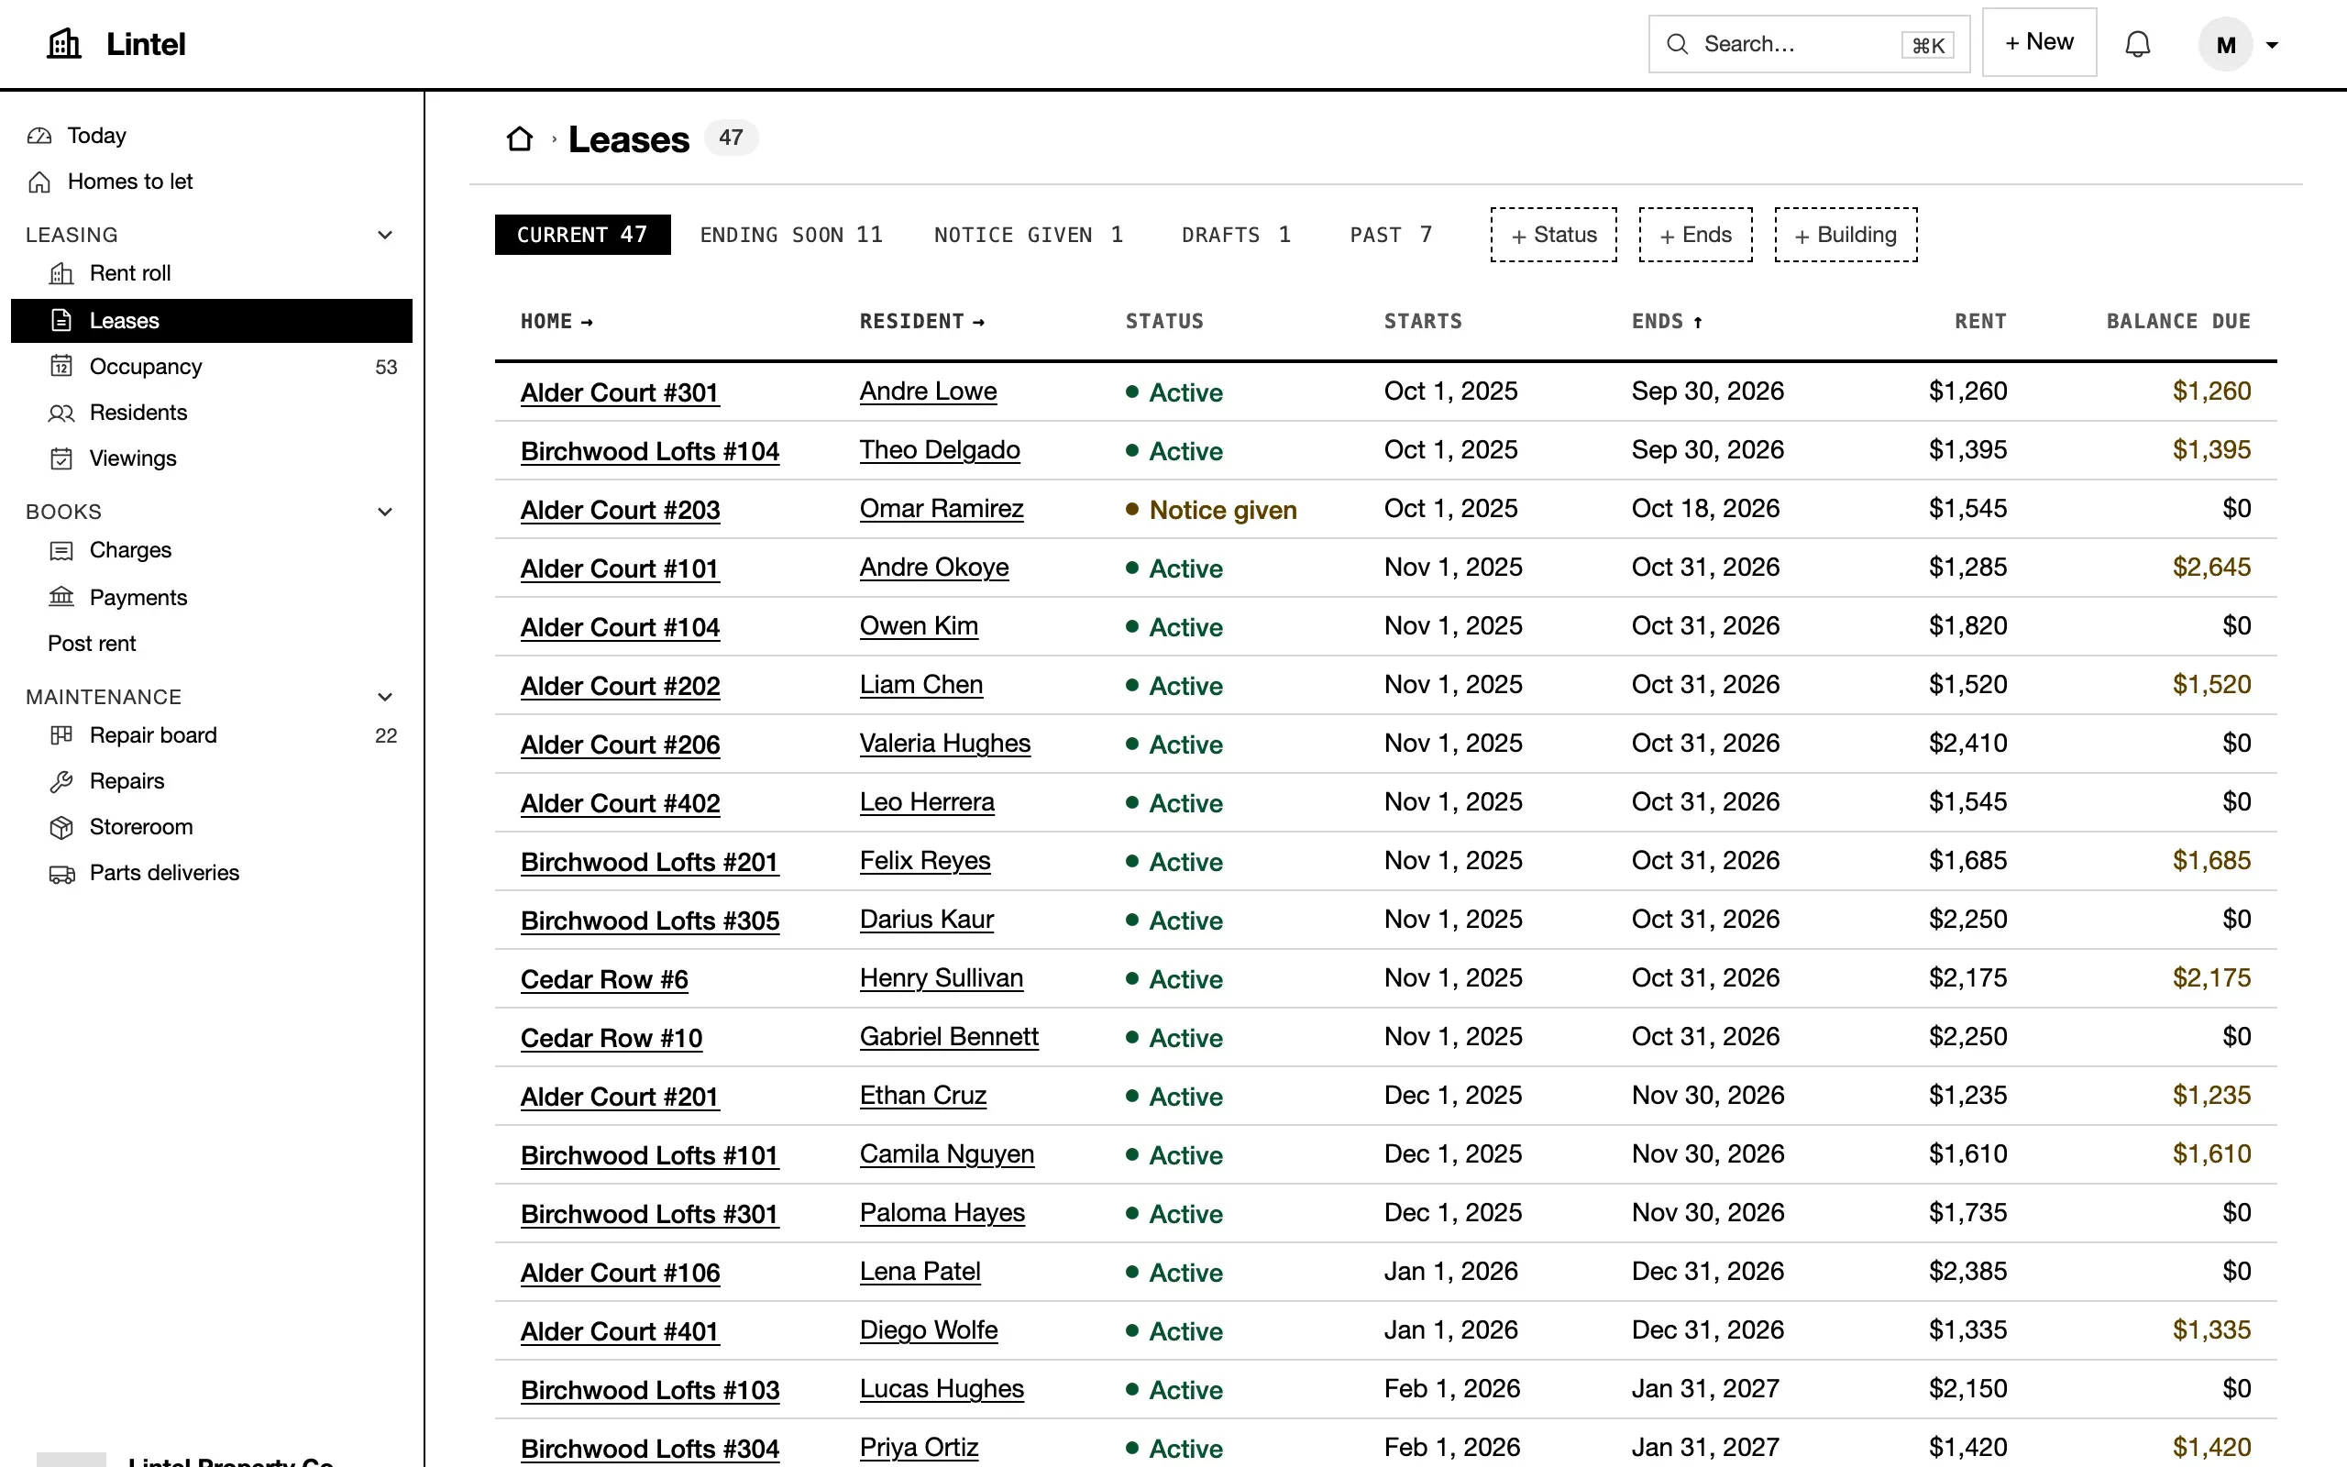Open resident Valeria Hughes link

(x=944, y=744)
